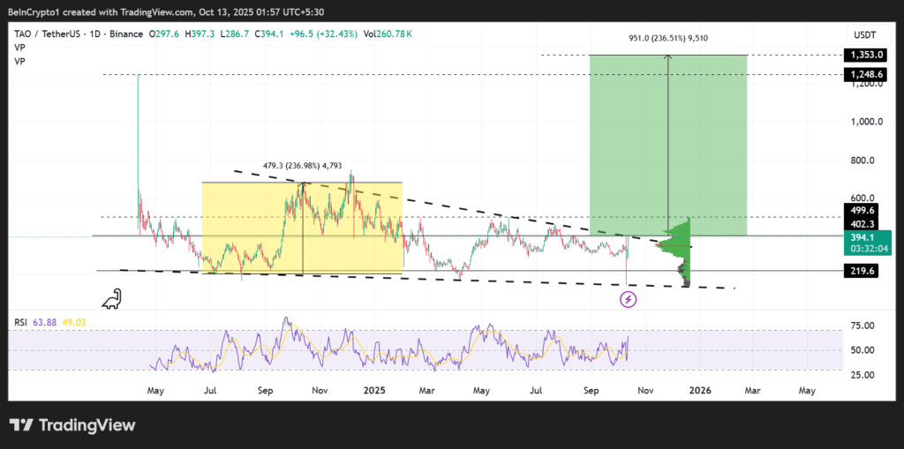Image resolution: width=904 pixels, height=449 pixels.
Task: Click the 499.6 price level label
Action: [x=863, y=212]
